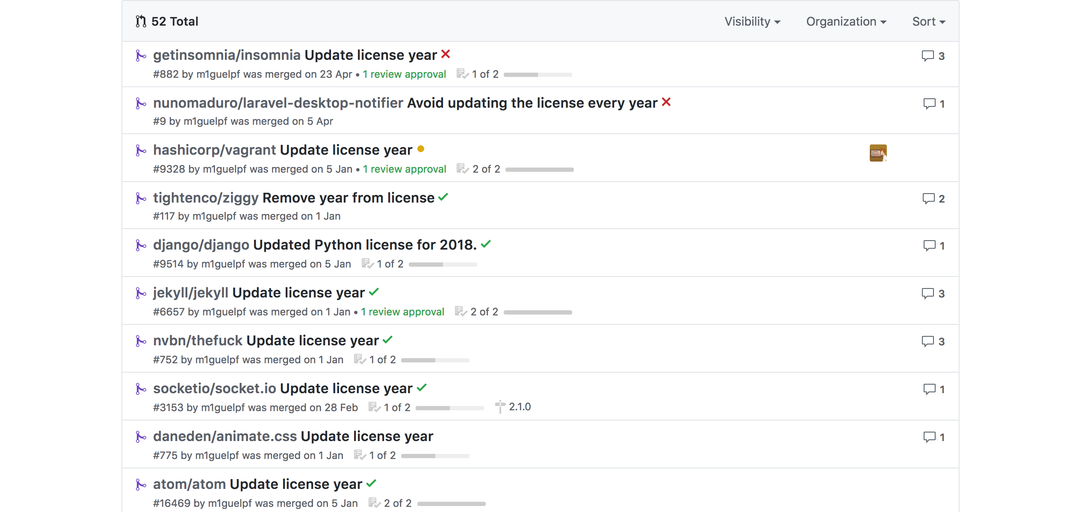Viewport: 1081px width, 512px height.
Task: Click '2 of 2' tasks on jekyll row
Action: click(x=484, y=312)
